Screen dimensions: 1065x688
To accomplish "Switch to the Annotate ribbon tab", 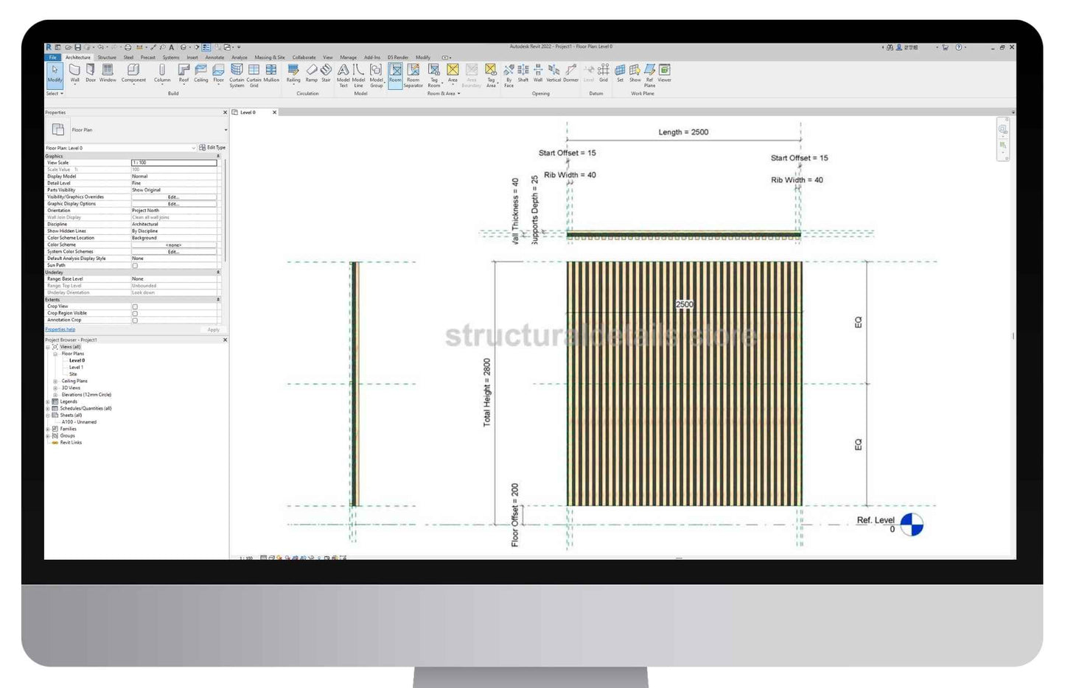I will click(214, 57).
